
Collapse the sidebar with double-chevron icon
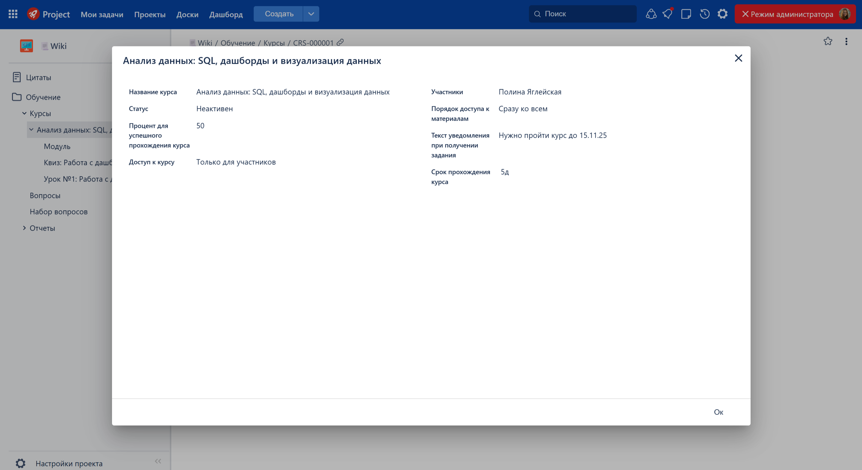tap(158, 461)
